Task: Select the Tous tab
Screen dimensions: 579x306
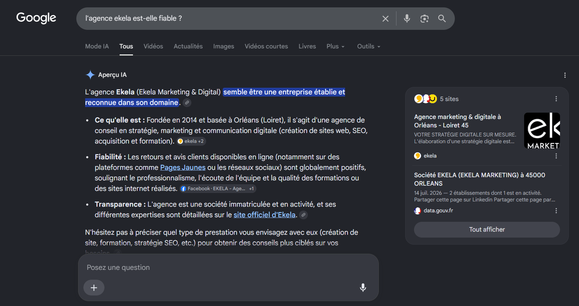Action: click(x=126, y=46)
